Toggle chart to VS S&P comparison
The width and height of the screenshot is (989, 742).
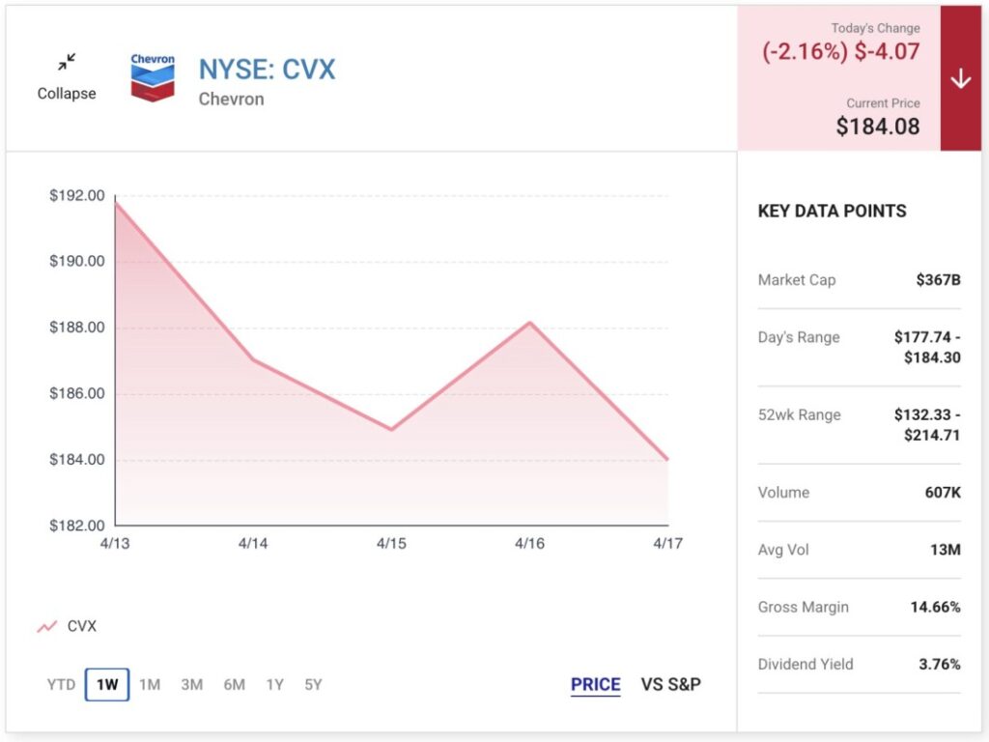pyautogui.click(x=670, y=685)
